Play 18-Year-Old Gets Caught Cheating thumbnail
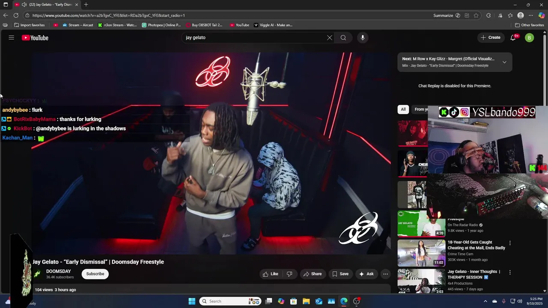Viewport: 548px width, 308px height. [x=421, y=253]
